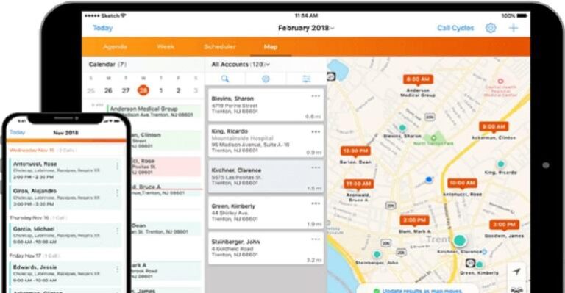Image resolution: width=565 pixels, height=293 pixels.
Task: Switch to the Scheduler tab
Action: (220, 47)
